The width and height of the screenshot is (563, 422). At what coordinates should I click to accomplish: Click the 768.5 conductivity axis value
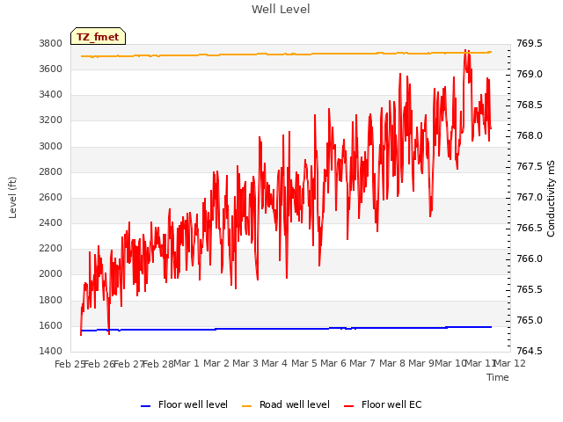(x=530, y=105)
